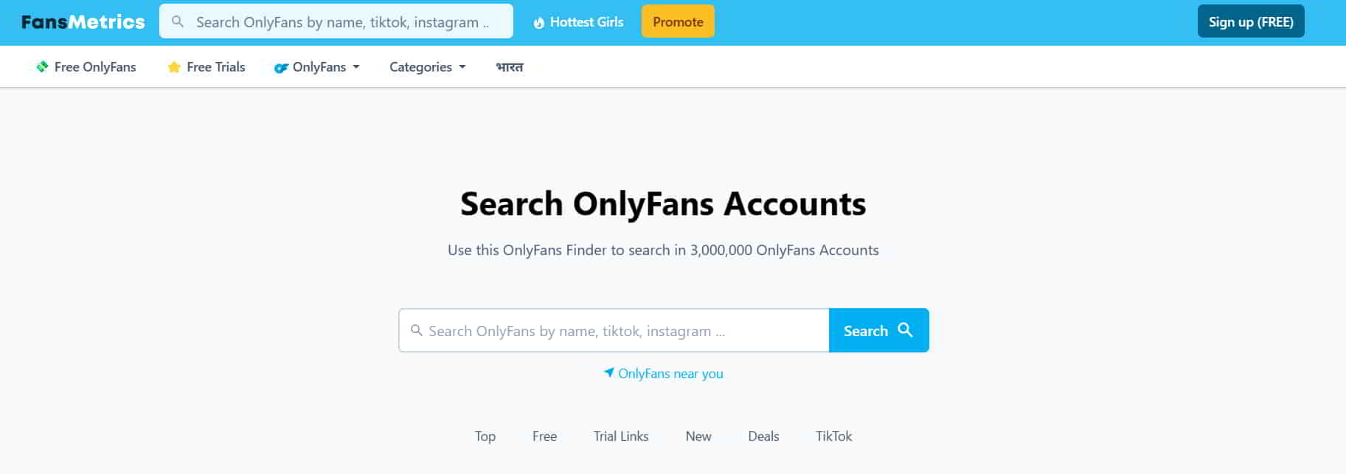Screen dimensions: 1346x474
Task: Click the FansMetrics logo
Action: coord(83,22)
